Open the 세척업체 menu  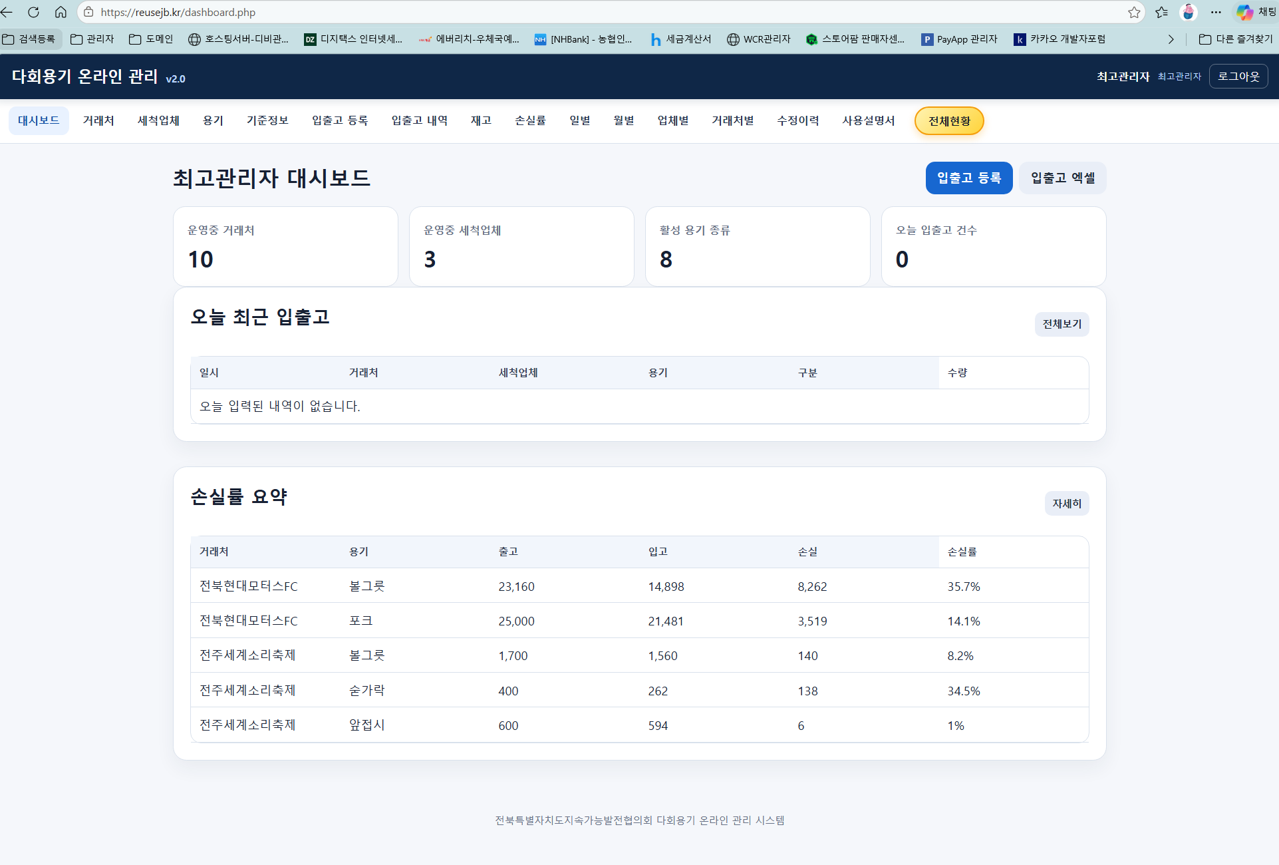point(158,120)
